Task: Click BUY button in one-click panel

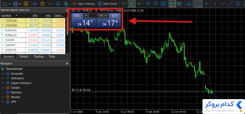Action: coord(115,16)
